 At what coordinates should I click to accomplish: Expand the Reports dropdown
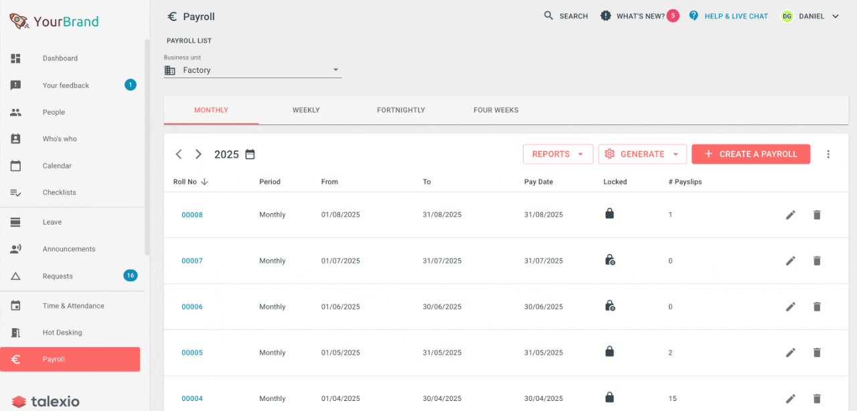point(558,154)
